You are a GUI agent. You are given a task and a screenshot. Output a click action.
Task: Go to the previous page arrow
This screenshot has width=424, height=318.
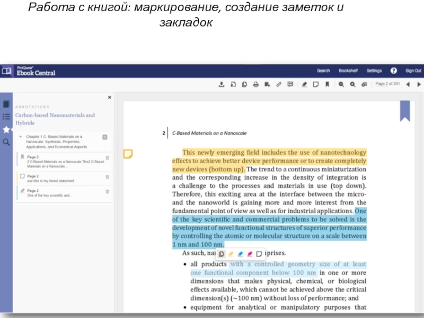pyautogui.click(x=408, y=84)
